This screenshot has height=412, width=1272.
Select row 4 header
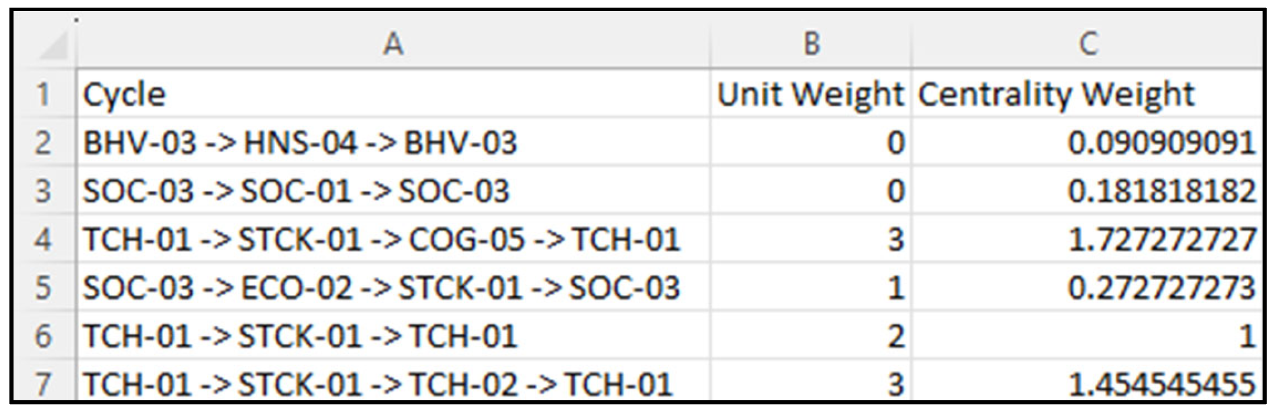(x=44, y=240)
